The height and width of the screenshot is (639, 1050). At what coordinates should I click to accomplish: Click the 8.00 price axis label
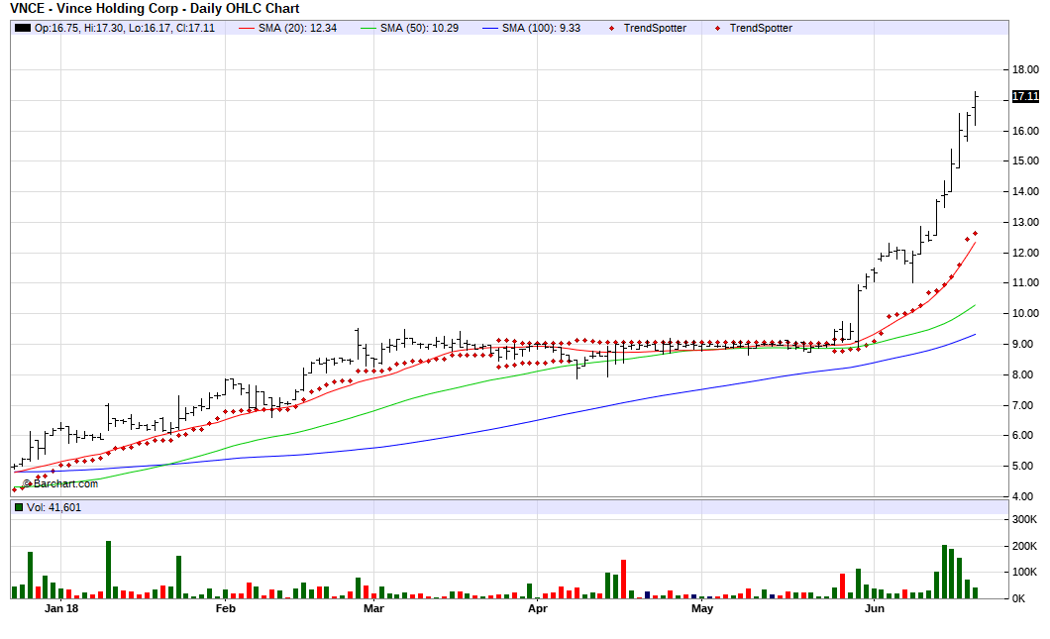tap(1025, 375)
